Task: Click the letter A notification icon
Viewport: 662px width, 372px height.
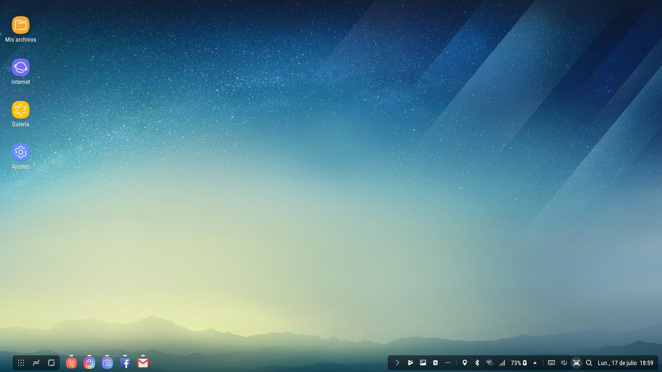Action: point(435,363)
